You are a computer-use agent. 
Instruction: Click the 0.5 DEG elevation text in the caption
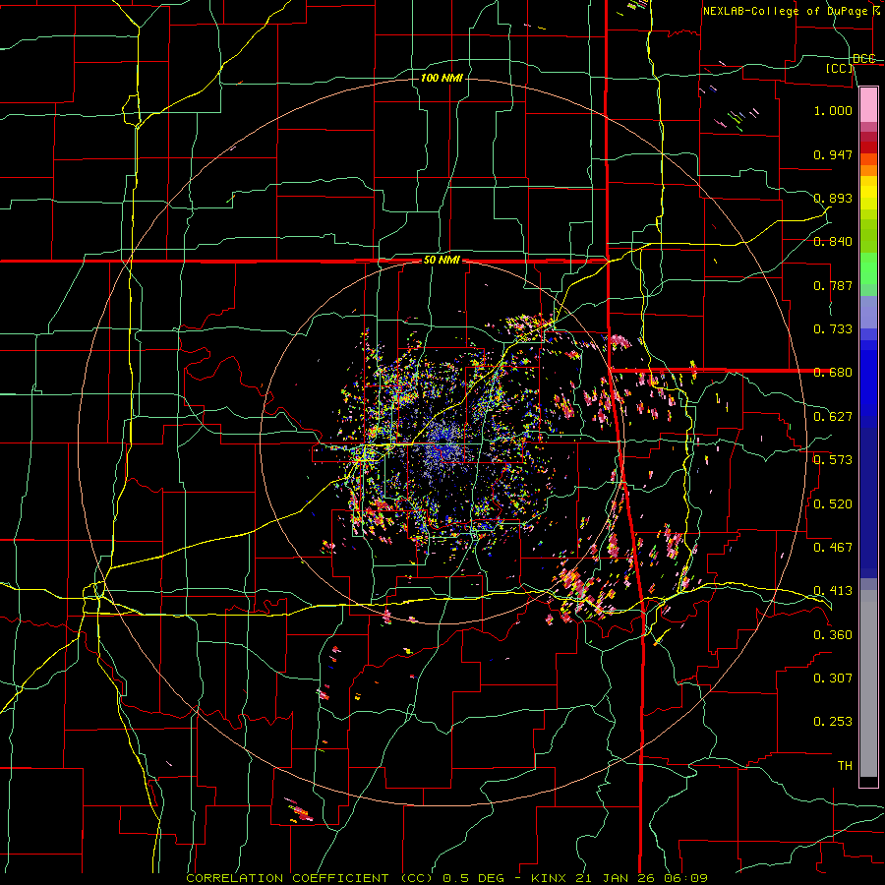point(473,878)
